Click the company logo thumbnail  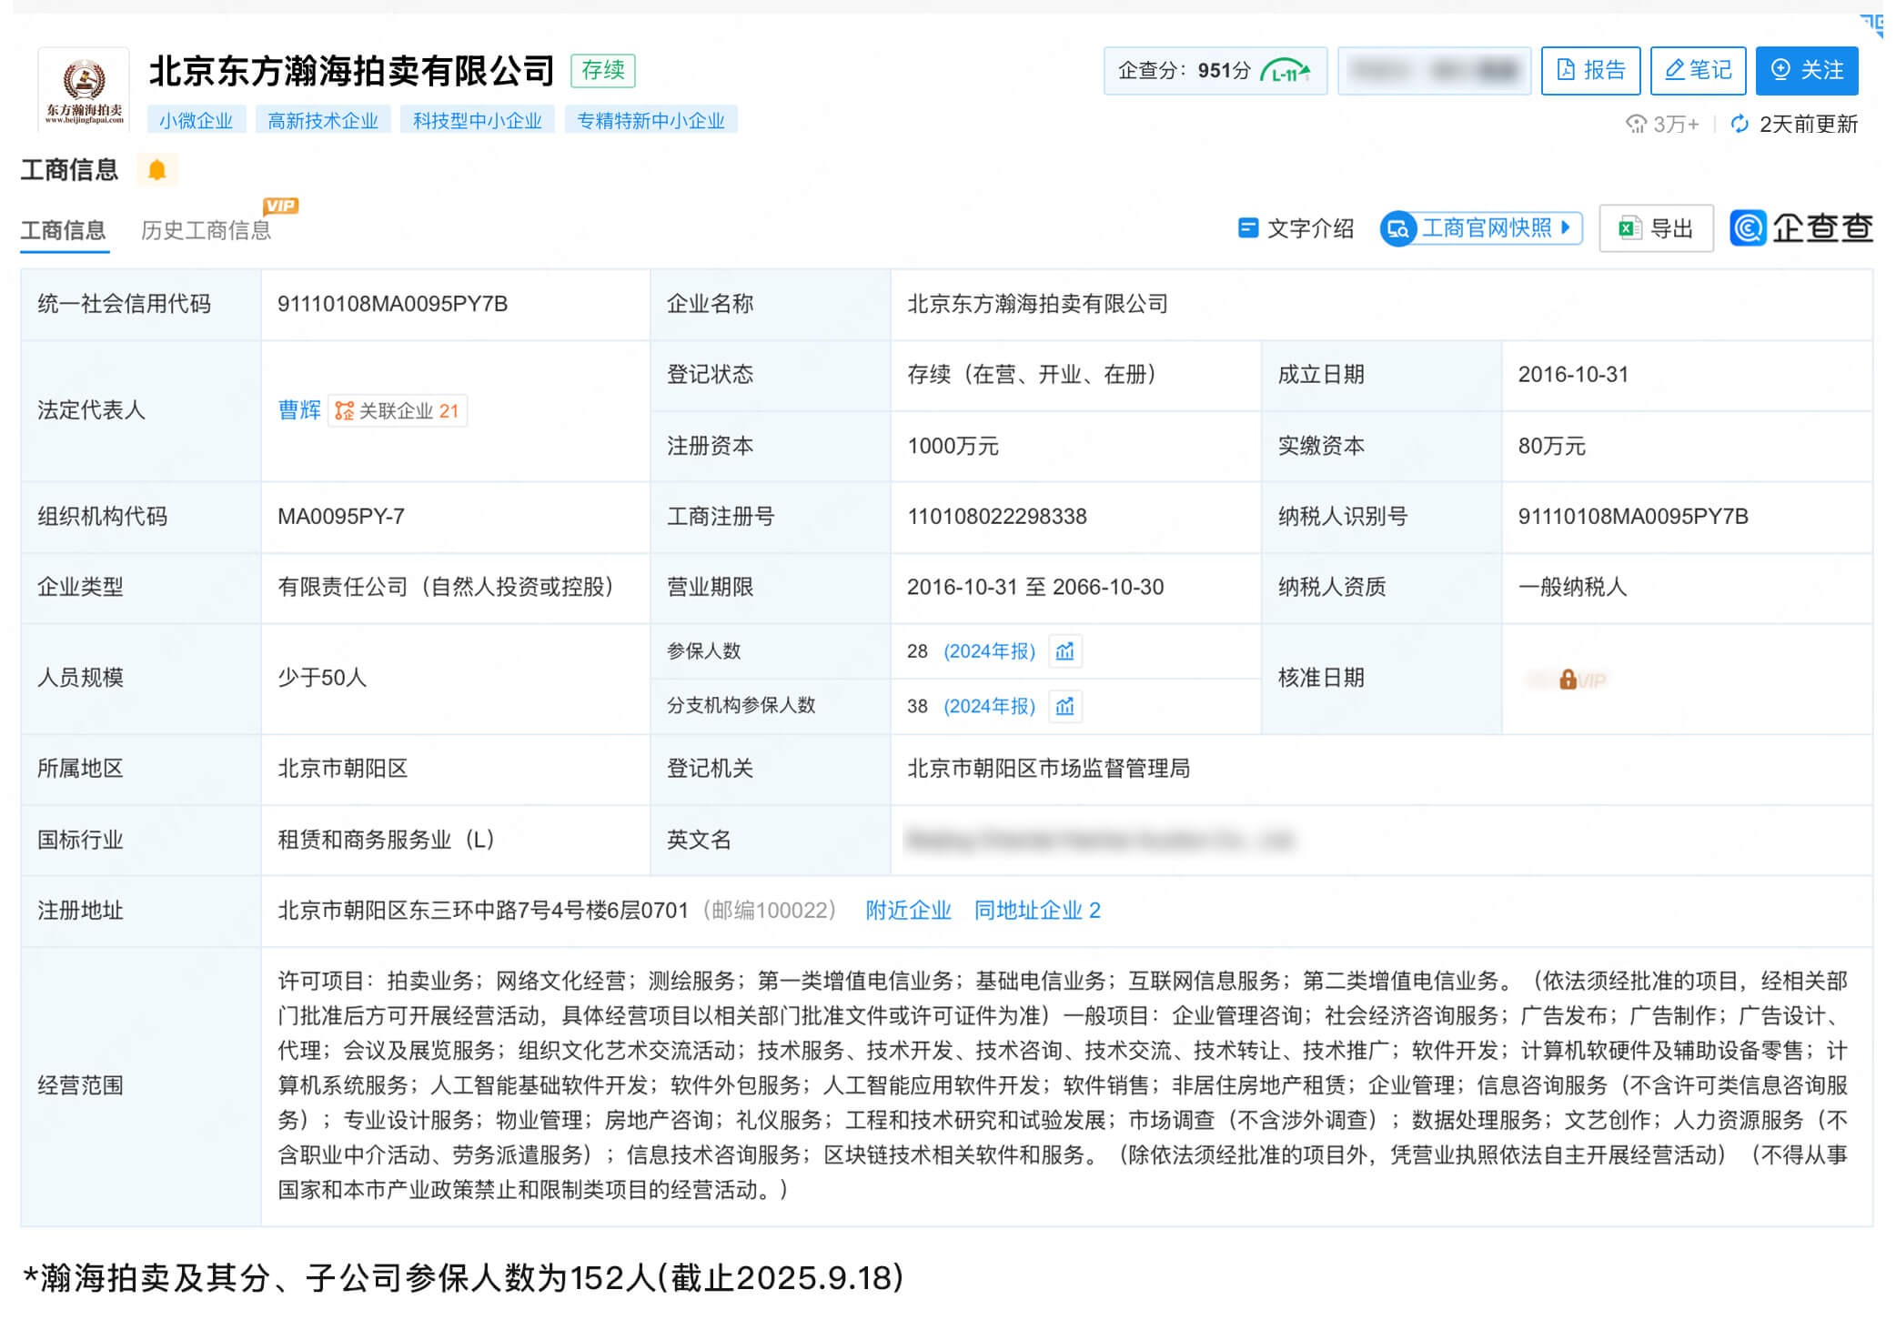[x=84, y=90]
